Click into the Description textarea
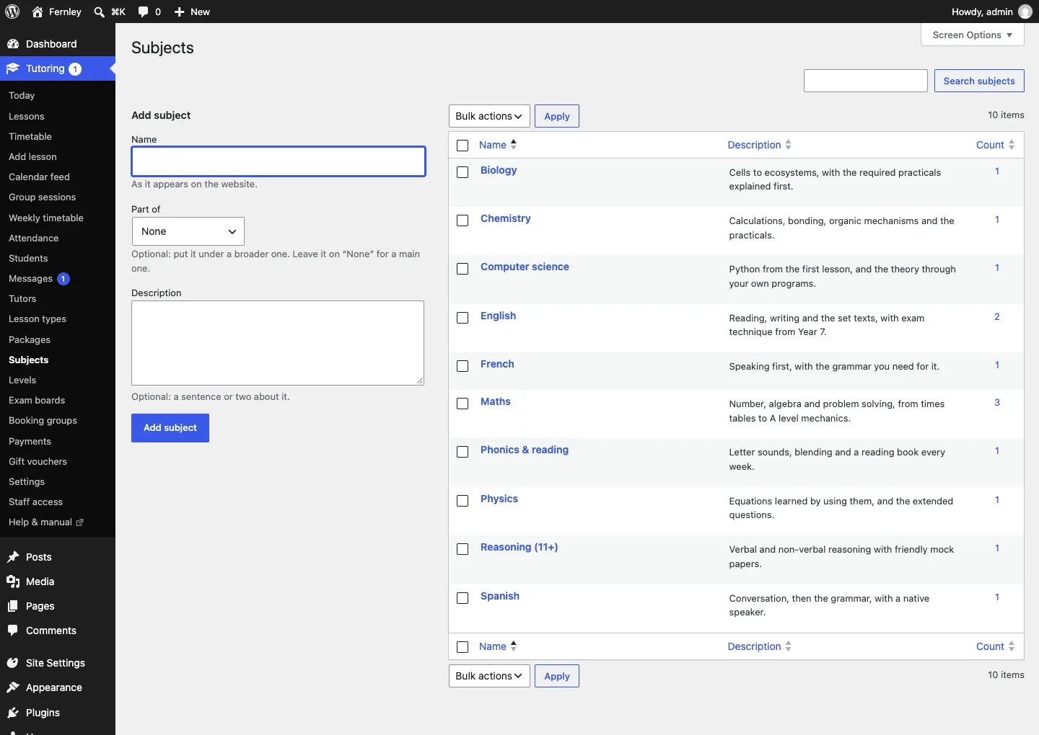 pos(278,343)
